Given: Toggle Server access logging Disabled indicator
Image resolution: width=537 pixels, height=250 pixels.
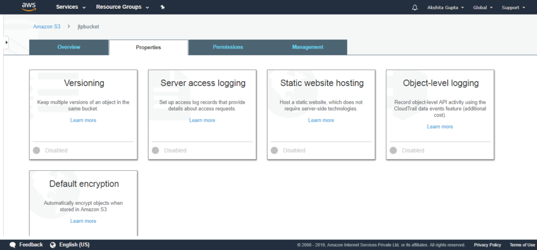Looking at the screenshot, I should (x=155, y=150).
